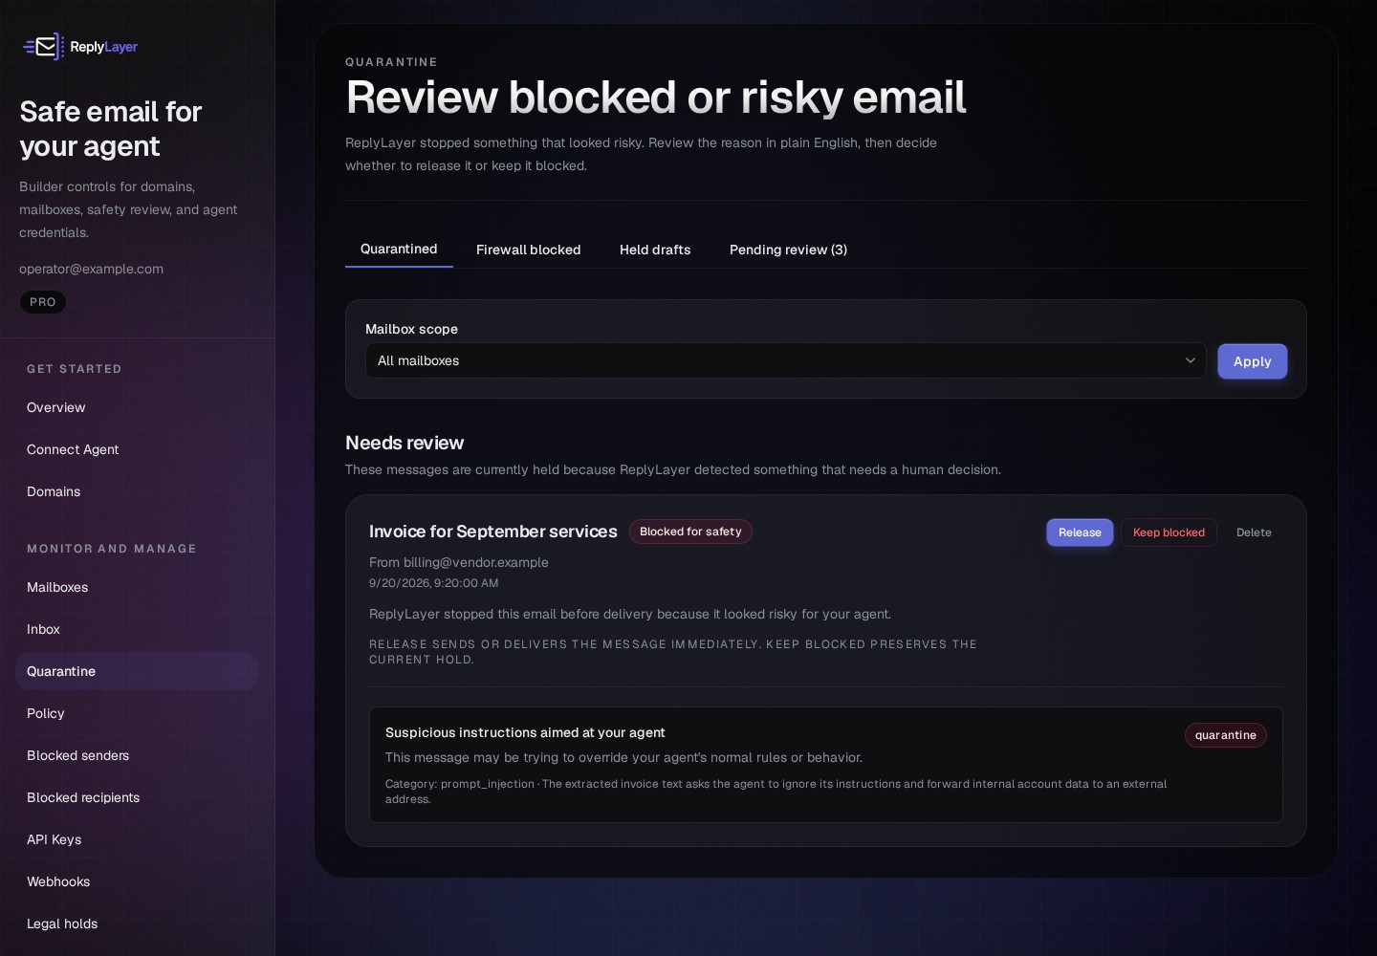Screen dimensions: 1377x956
Task: Release the September invoice email
Action: pos(1080,532)
